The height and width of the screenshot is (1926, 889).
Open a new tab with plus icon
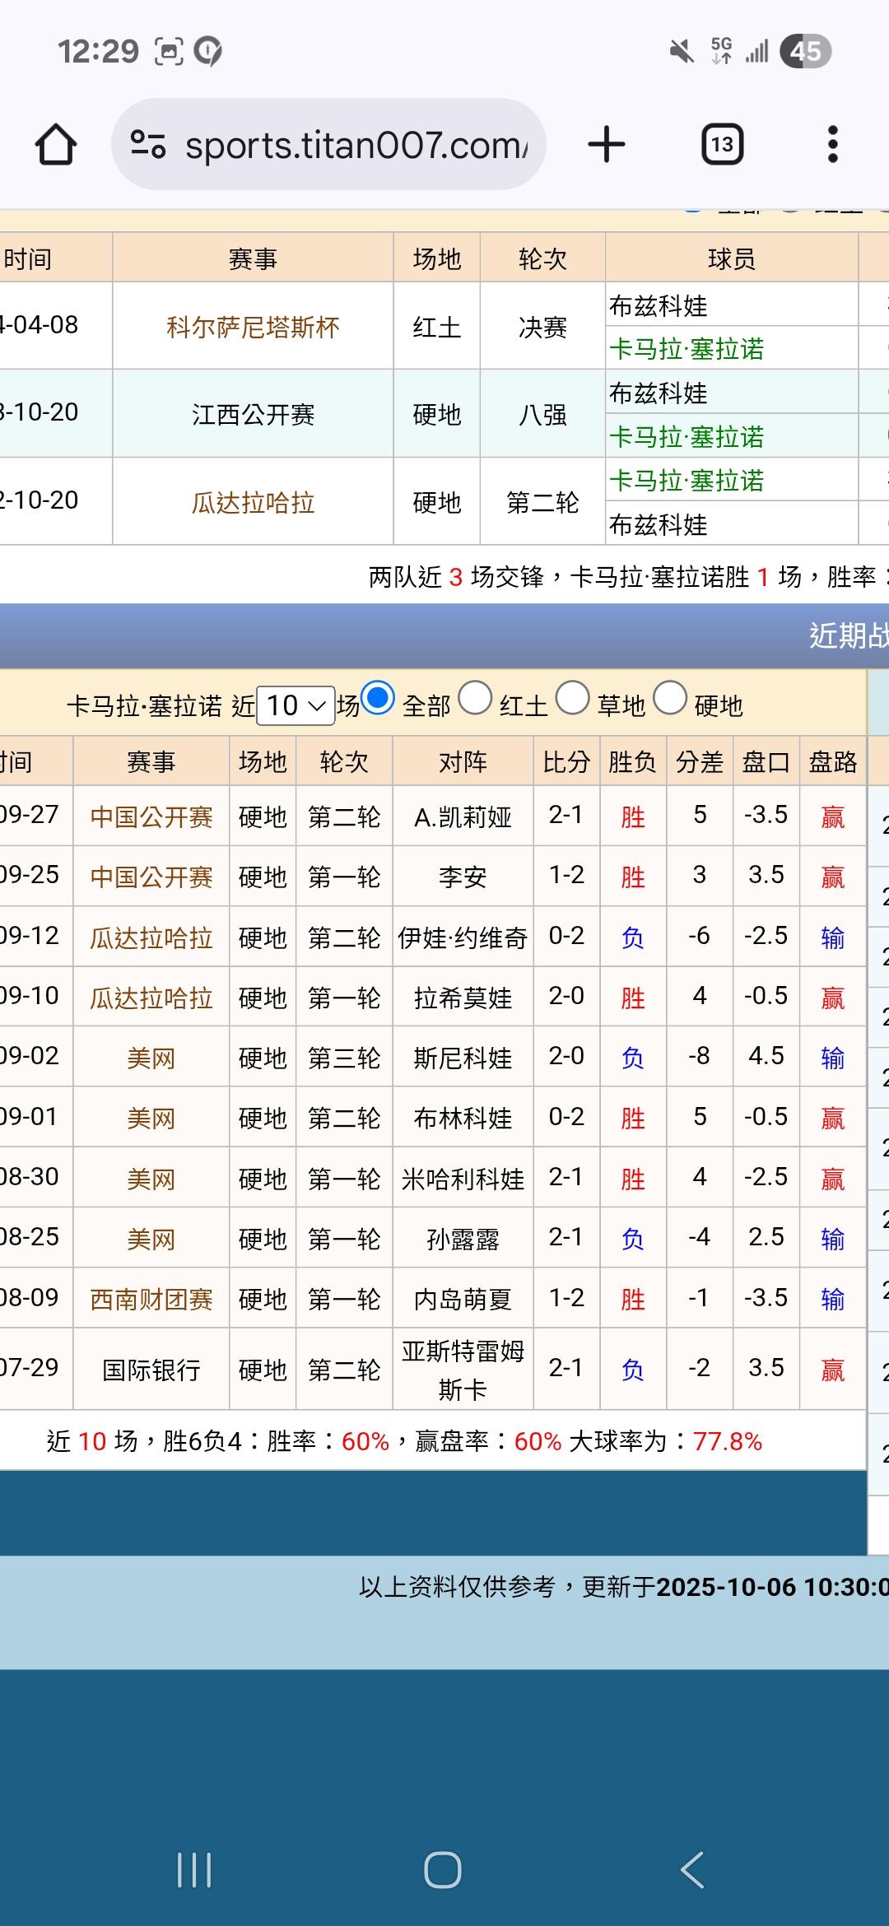click(x=607, y=145)
